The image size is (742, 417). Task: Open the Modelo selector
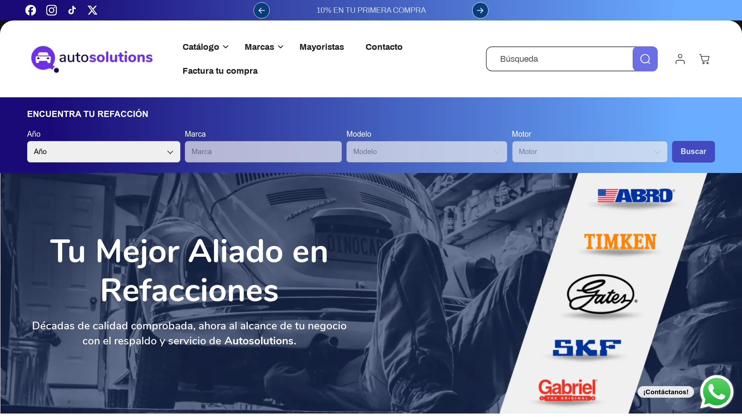point(426,152)
